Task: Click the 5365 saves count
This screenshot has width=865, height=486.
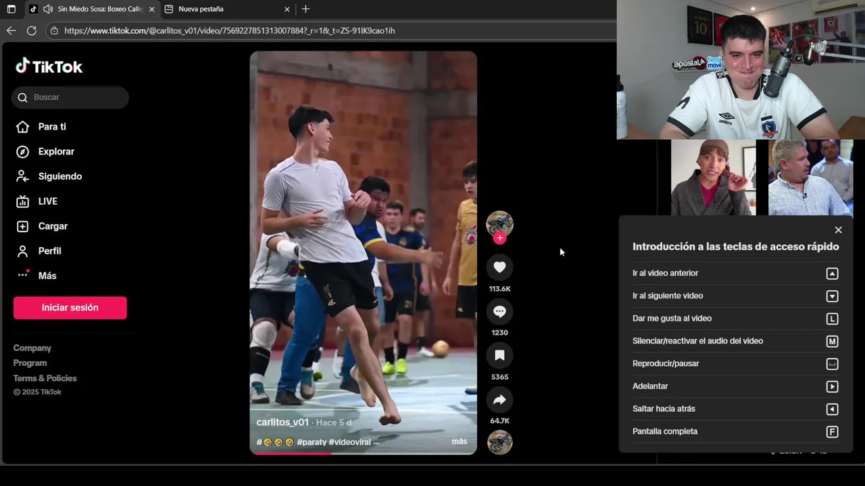Action: (499, 377)
